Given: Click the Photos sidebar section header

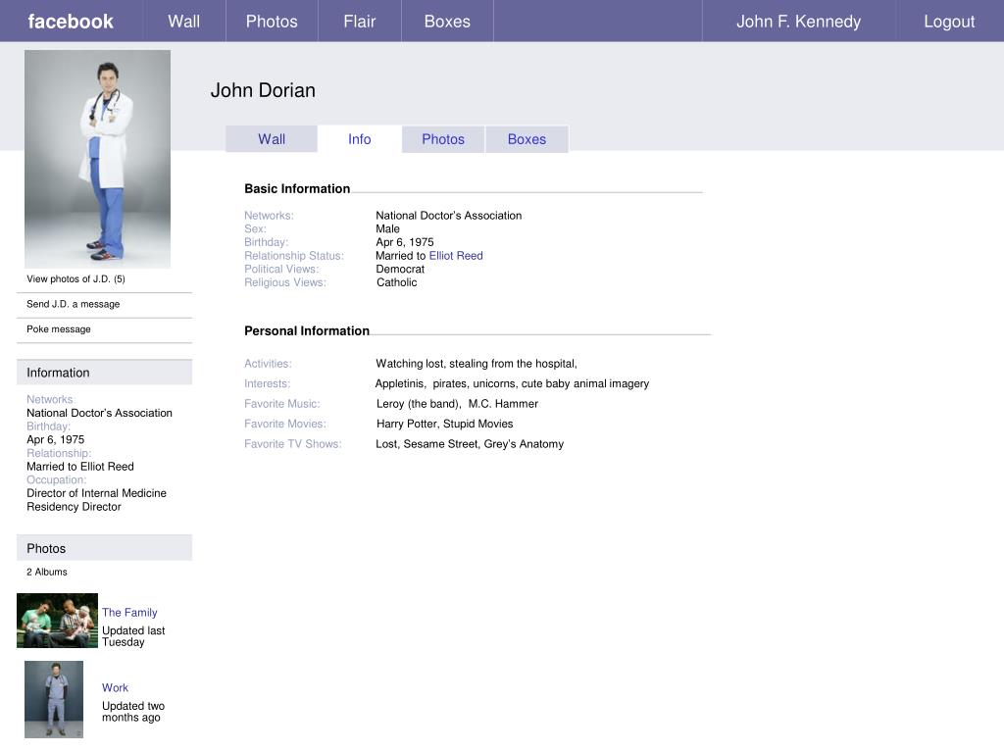Looking at the screenshot, I should pyautogui.click(x=104, y=548).
